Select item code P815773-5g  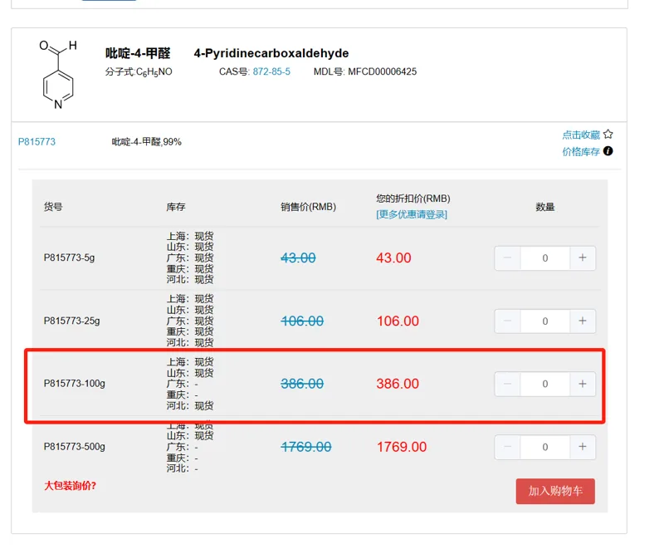[70, 257]
